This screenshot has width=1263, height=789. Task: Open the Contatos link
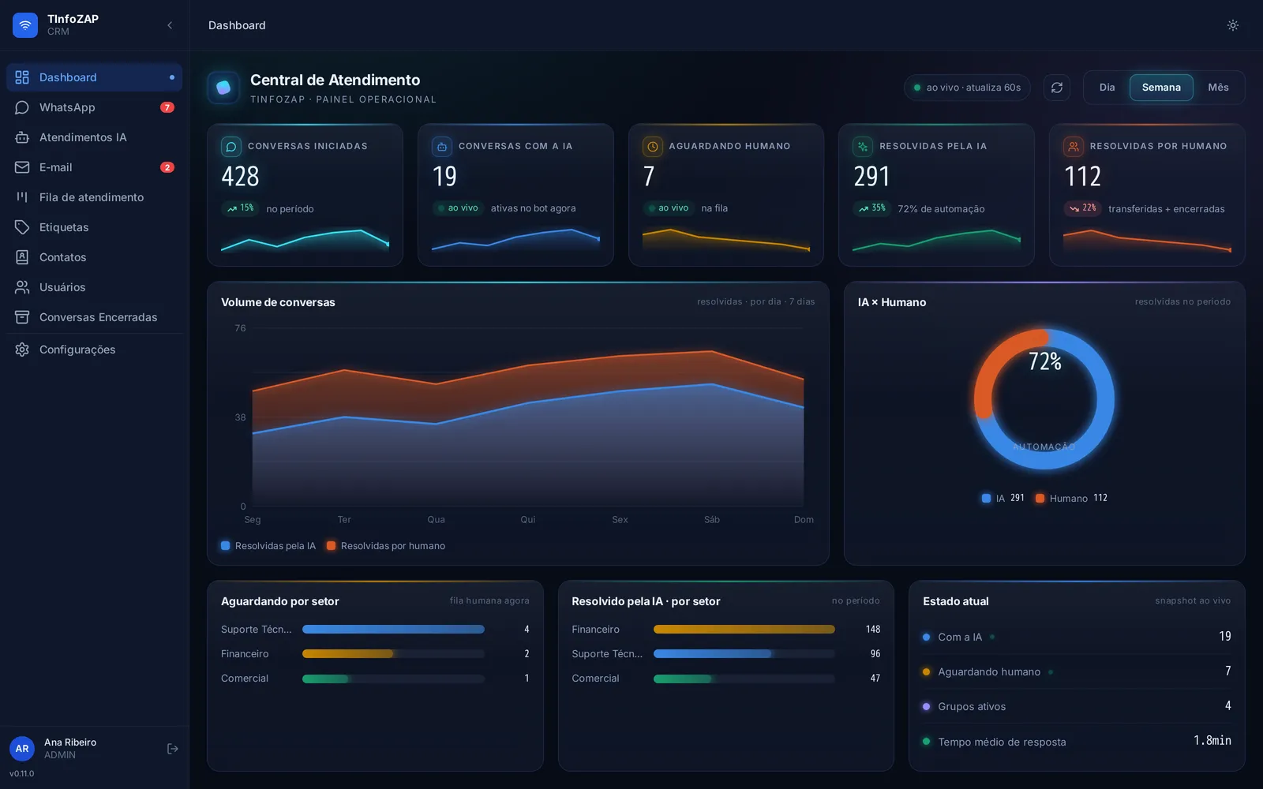(x=94, y=257)
